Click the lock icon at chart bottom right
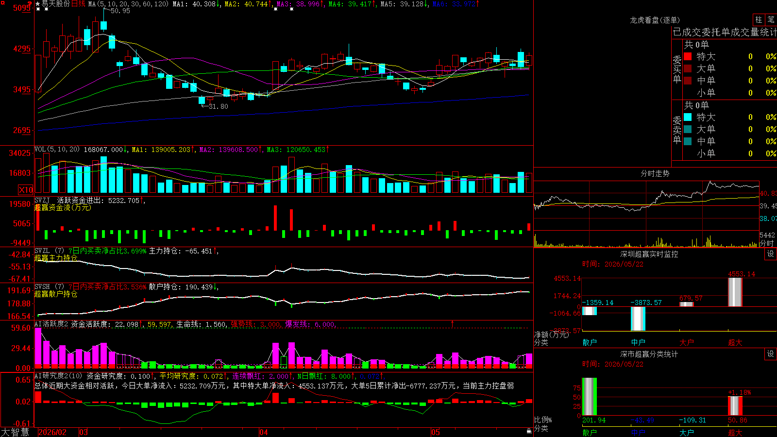777x437 pixels. [529, 431]
